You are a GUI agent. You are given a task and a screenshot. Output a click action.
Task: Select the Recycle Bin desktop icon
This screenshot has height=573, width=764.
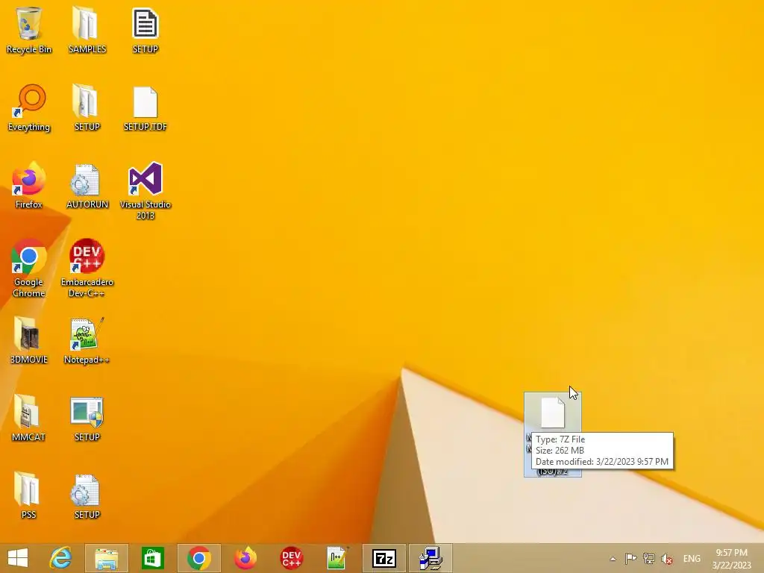pyautogui.click(x=29, y=30)
